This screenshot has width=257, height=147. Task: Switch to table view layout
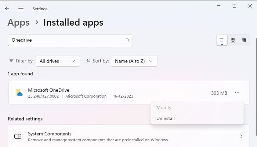pyautogui.click(x=244, y=40)
